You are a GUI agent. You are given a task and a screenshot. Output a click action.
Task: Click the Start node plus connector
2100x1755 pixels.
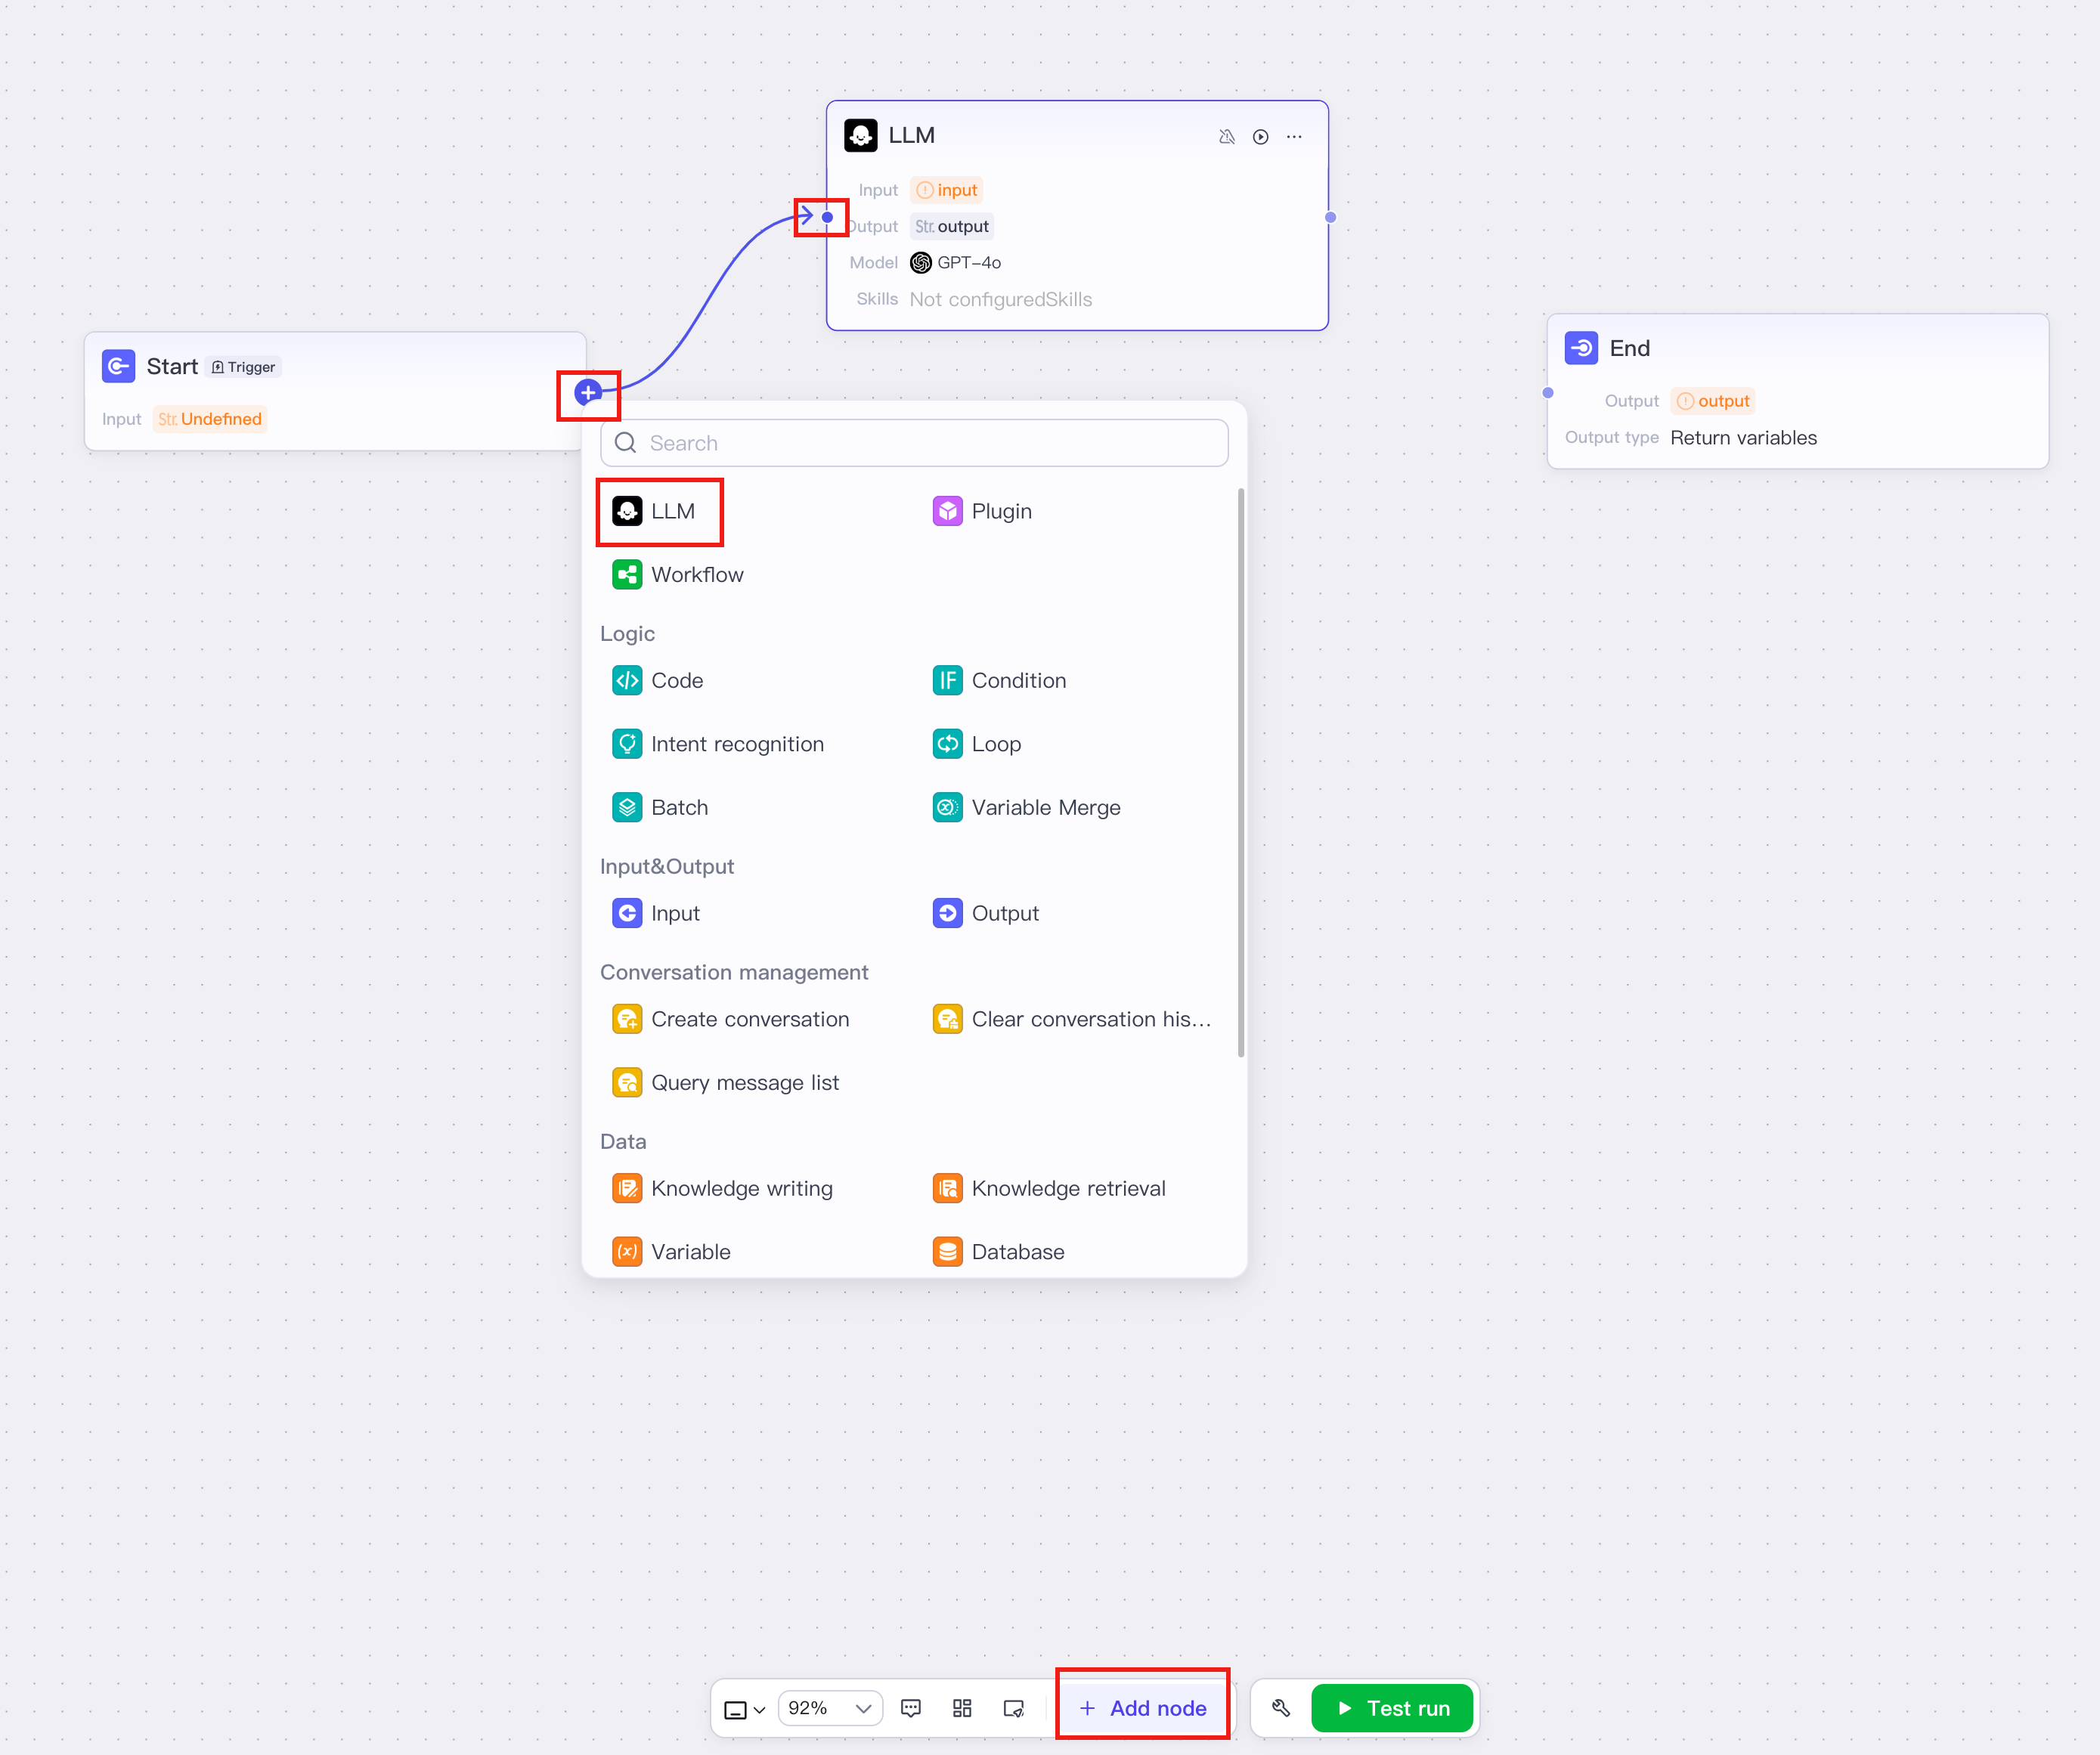[588, 393]
